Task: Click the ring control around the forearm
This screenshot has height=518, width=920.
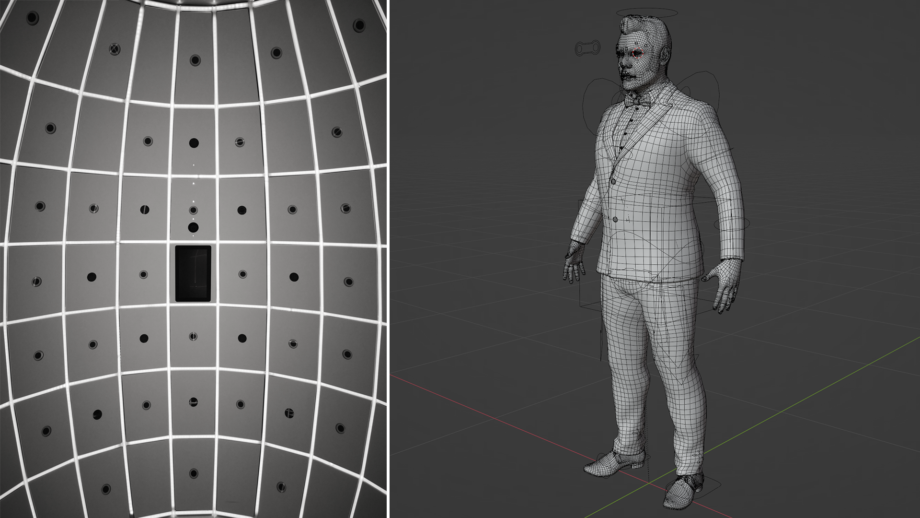Action: click(731, 223)
